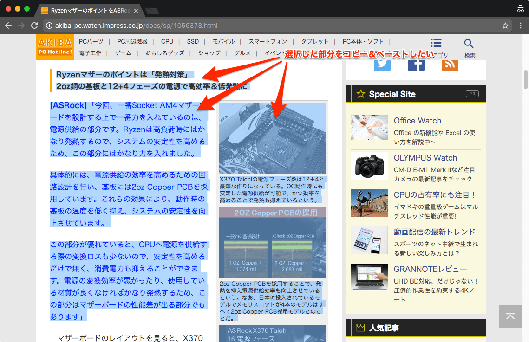529x342 pixels.
Task: Open the 電子工作 navigation category
Action: coord(90,53)
